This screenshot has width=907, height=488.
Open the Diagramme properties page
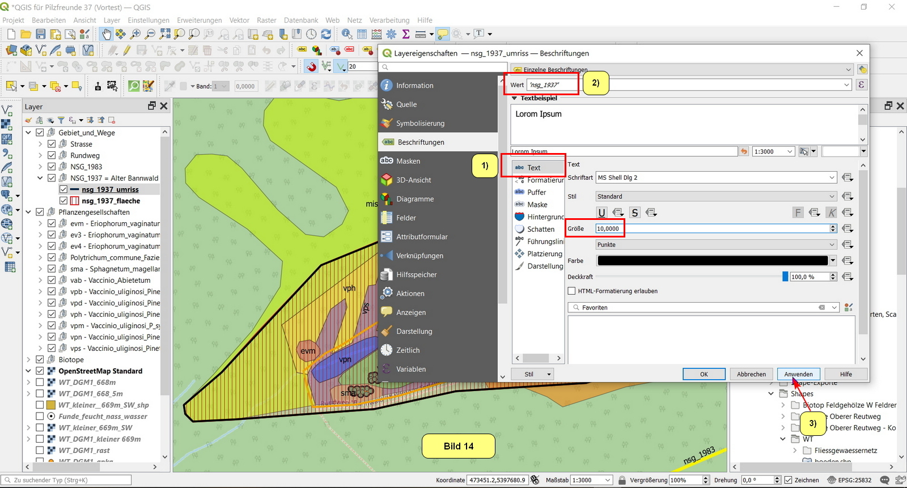[x=414, y=199]
